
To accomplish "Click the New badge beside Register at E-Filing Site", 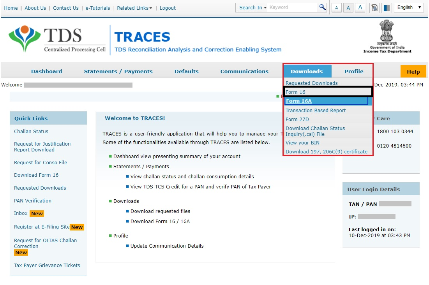I will point(77,227).
